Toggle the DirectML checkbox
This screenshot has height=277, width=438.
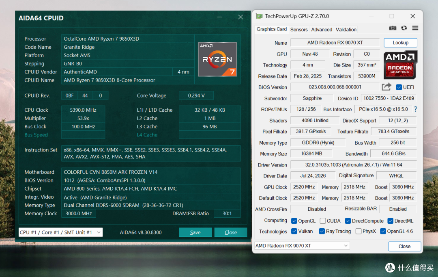tap(391, 221)
